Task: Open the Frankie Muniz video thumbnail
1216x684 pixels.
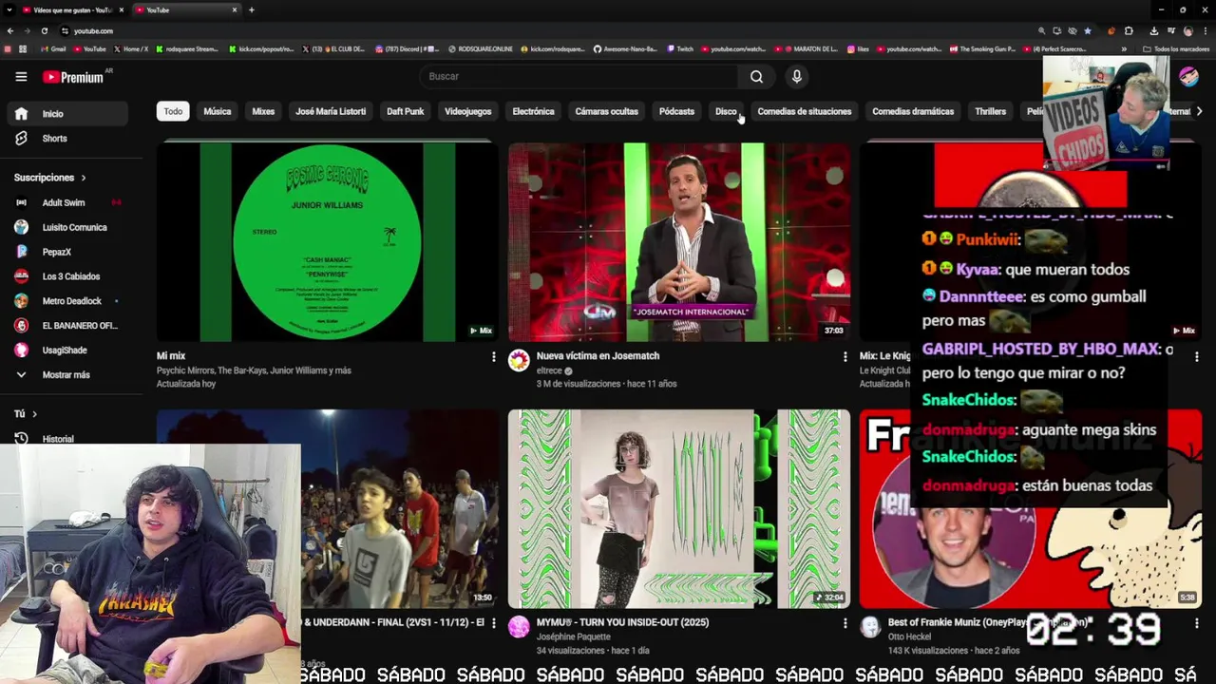Action: tap(1031, 509)
